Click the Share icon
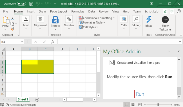 165,11
